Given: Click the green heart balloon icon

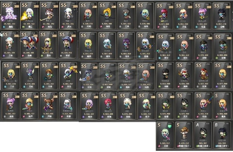Looking at the screenshot, I should tap(170, 127).
